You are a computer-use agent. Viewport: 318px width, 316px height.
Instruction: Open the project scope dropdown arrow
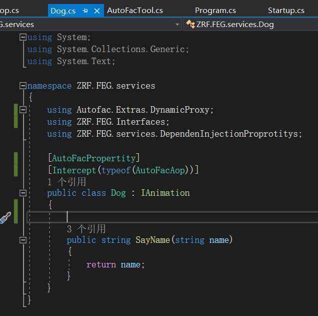click(177, 25)
